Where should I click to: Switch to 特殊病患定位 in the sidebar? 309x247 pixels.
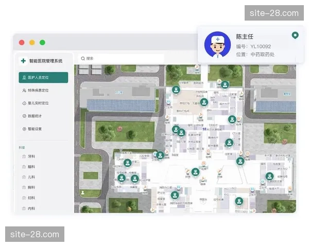(36, 91)
